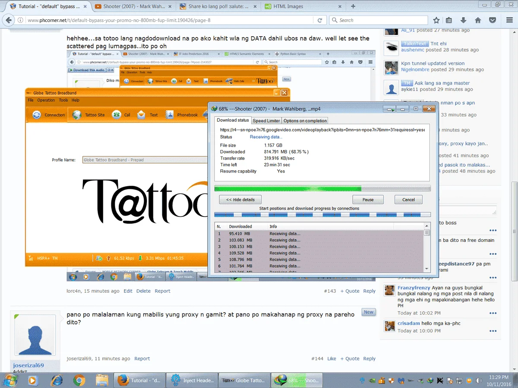Launch Internet Explorer from the taskbar
Screen dimensions: 518x388
(x=57, y=380)
